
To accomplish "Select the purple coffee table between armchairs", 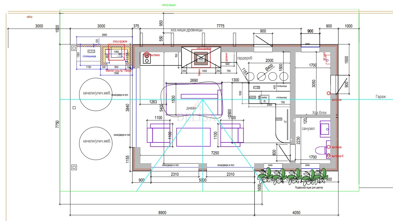I will click(194, 137).
